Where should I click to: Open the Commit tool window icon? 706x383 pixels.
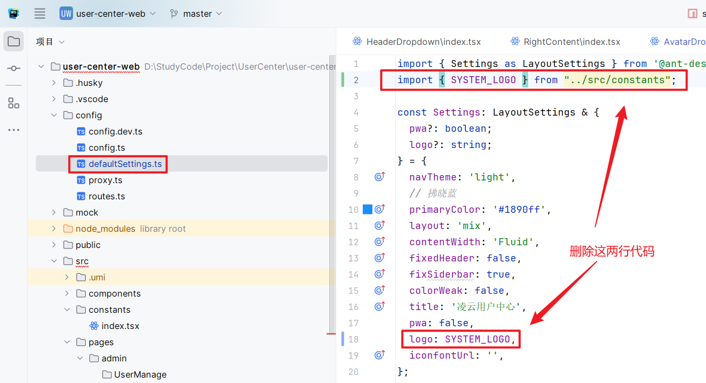tap(14, 69)
